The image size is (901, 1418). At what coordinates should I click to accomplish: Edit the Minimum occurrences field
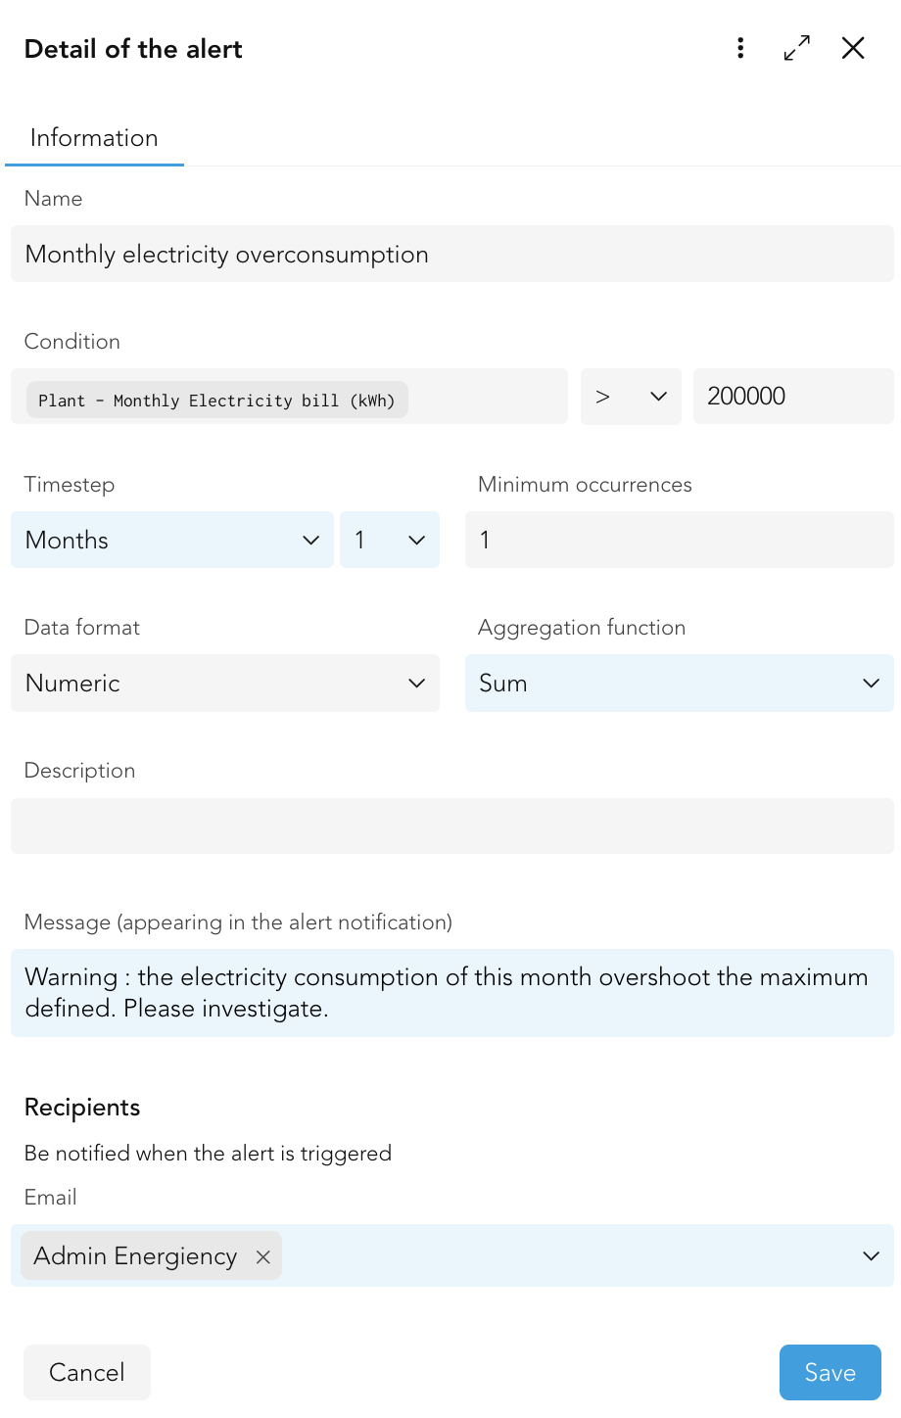[680, 540]
